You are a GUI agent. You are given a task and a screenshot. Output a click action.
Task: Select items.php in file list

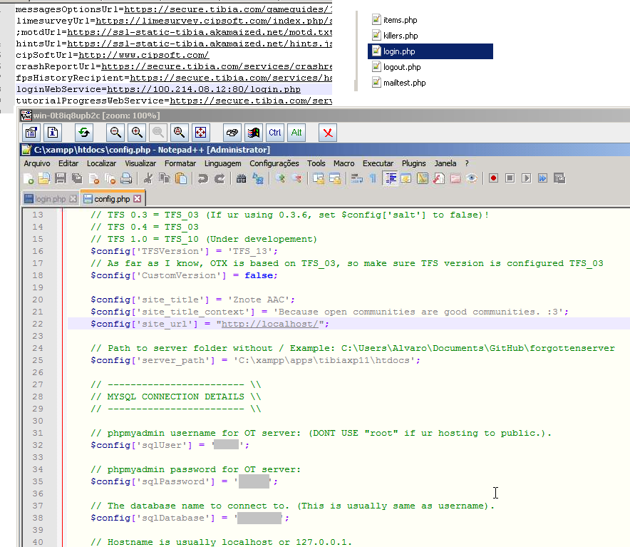[400, 20]
